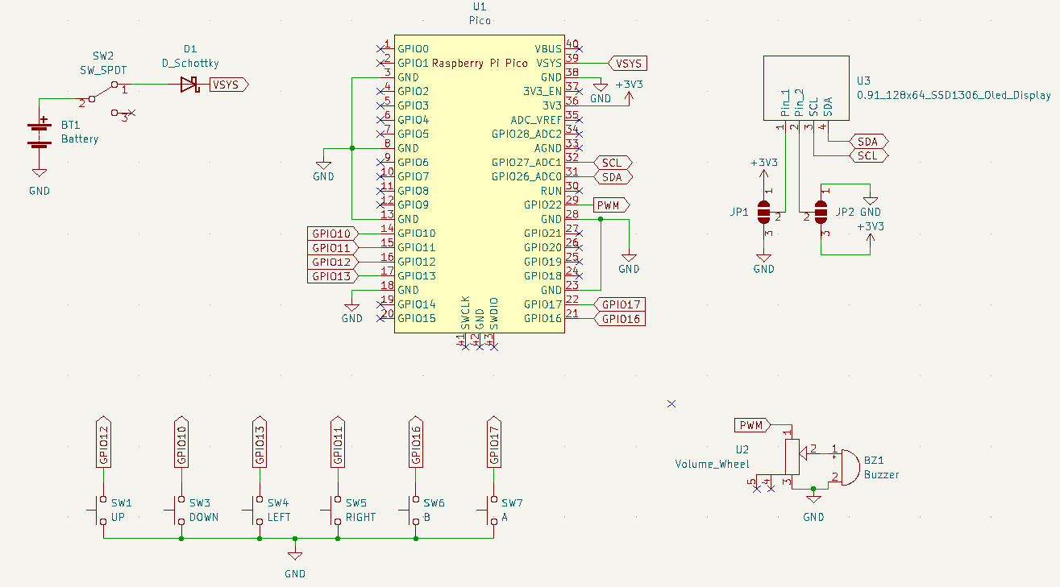Select the GPIO12 label on Pico pin 16
The image size is (1060, 587).
332,262
